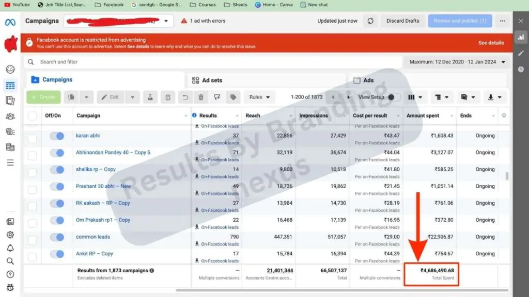Click See details in restriction banner
Image resolution: width=529 pixels, height=297 pixels.
pyautogui.click(x=491, y=43)
